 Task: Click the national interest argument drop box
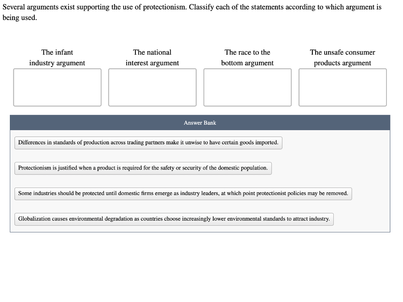(x=152, y=87)
